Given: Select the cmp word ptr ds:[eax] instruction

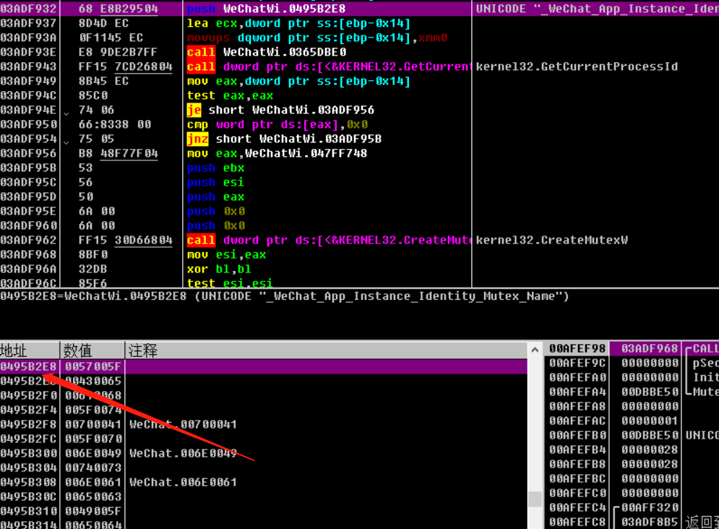Looking at the screenshot, I should pyautogui.click(x=277, y=125).
